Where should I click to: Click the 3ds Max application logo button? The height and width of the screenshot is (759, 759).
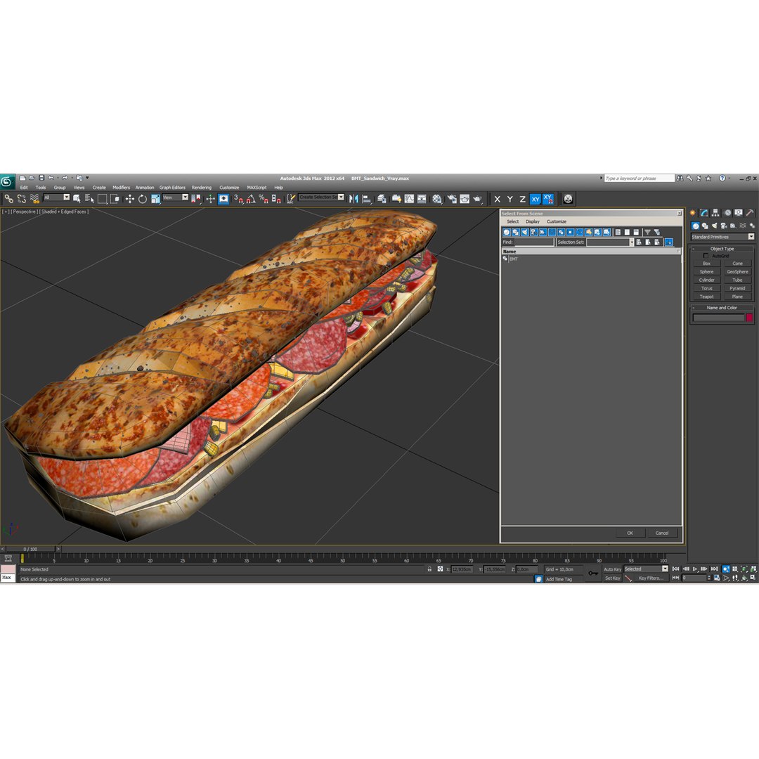pyautogui.click(x=7, y=182)
